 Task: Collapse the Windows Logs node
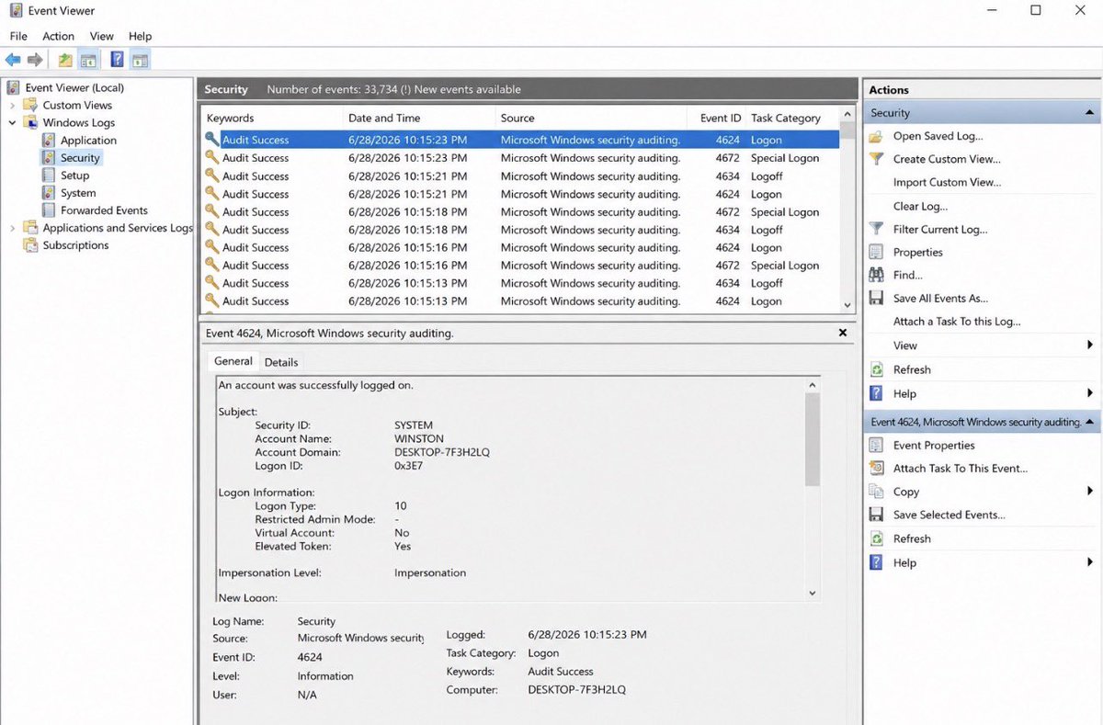(x=12, y=123)
